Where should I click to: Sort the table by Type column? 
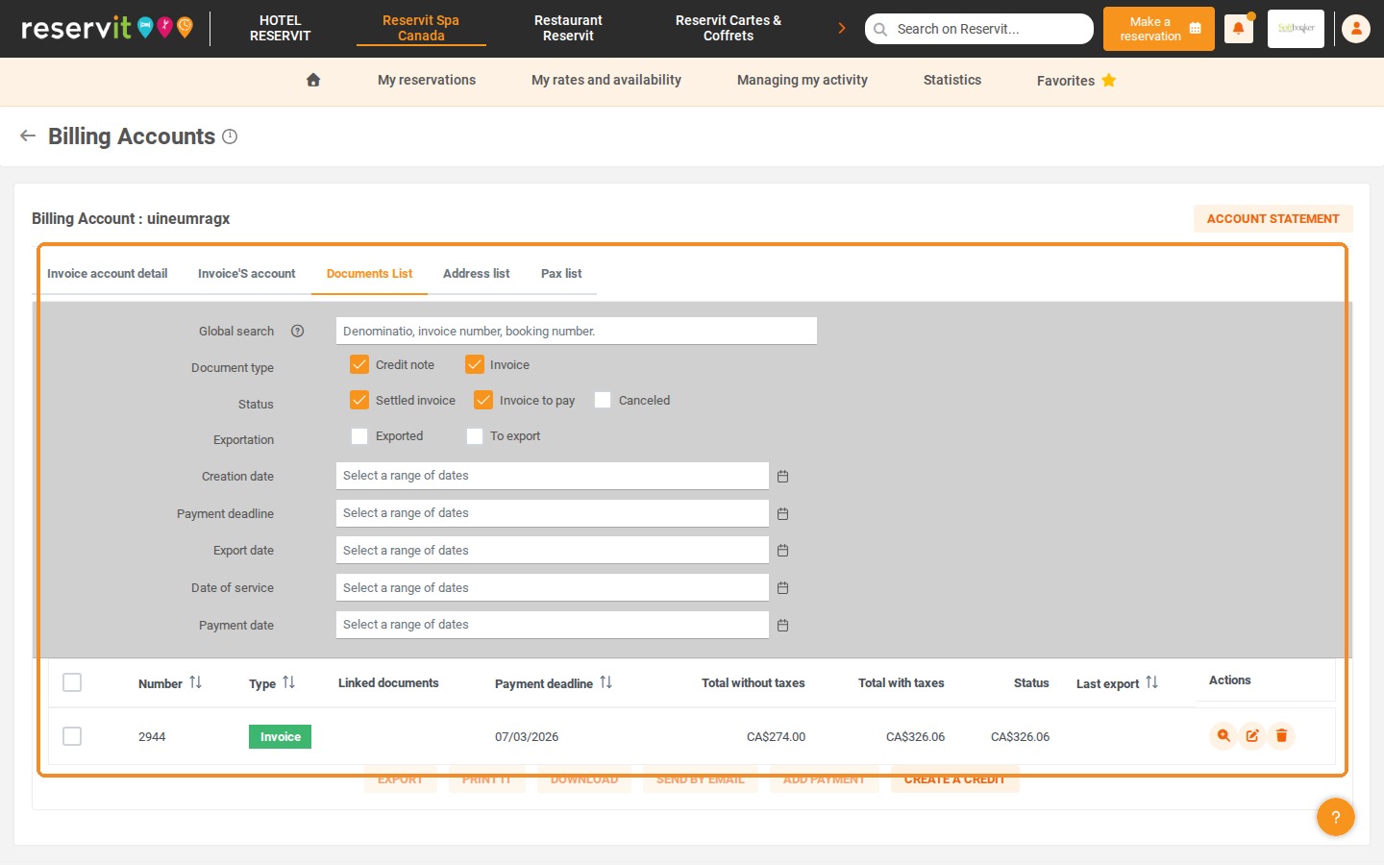point(289,682)
